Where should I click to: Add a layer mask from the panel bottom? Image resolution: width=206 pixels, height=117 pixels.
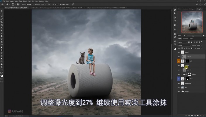[192, 116]
